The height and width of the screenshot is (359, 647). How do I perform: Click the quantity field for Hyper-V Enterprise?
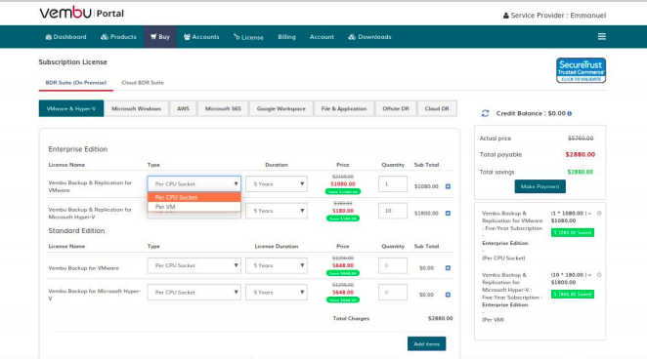393,211
